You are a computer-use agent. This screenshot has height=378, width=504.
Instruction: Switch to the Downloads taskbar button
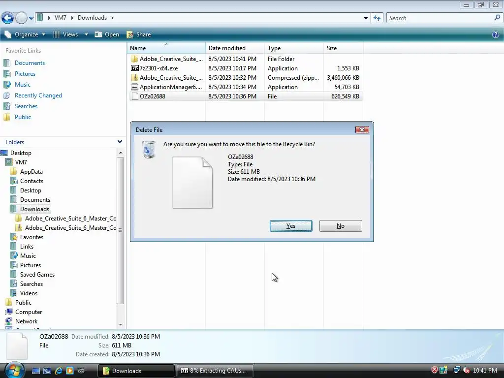(136, 371)
